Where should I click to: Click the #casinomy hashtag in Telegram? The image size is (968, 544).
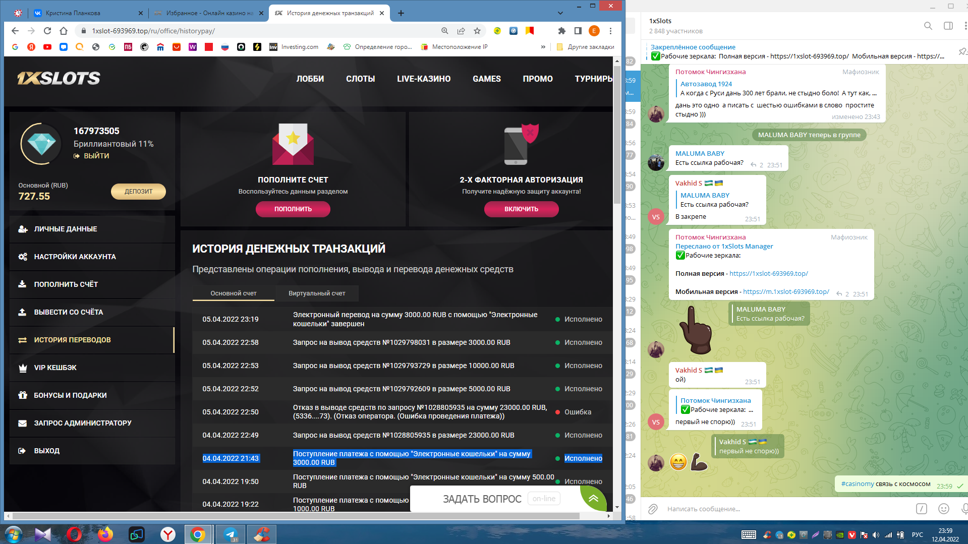[858, 484]
